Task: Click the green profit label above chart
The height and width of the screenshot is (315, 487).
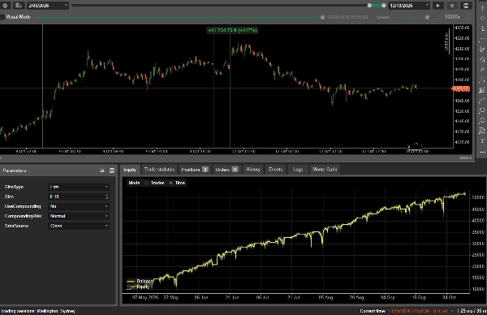Action: pos(232,30)
